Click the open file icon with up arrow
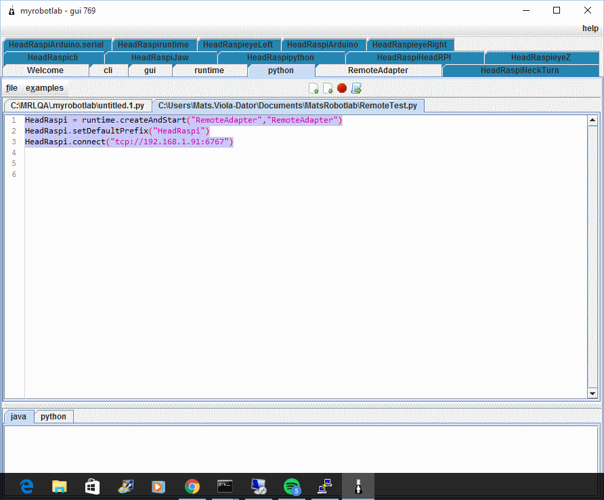604x500 pixels. pos(314,88)
